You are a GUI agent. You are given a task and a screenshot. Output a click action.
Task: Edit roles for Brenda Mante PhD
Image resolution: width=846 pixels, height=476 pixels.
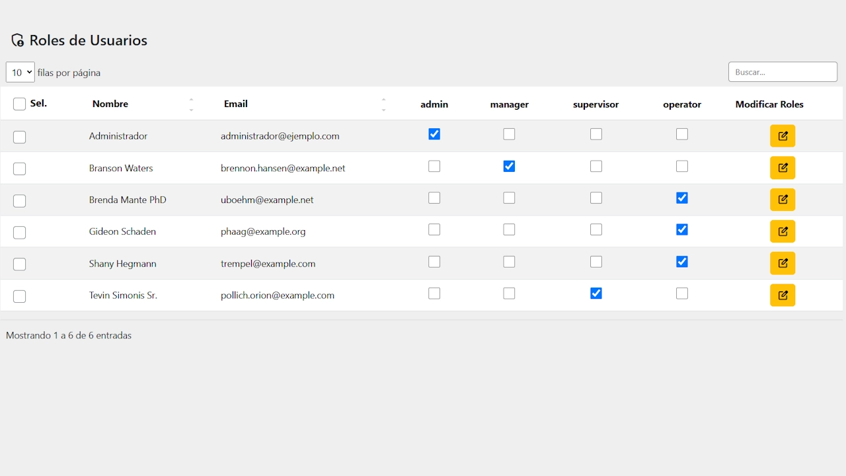[782, 200]
